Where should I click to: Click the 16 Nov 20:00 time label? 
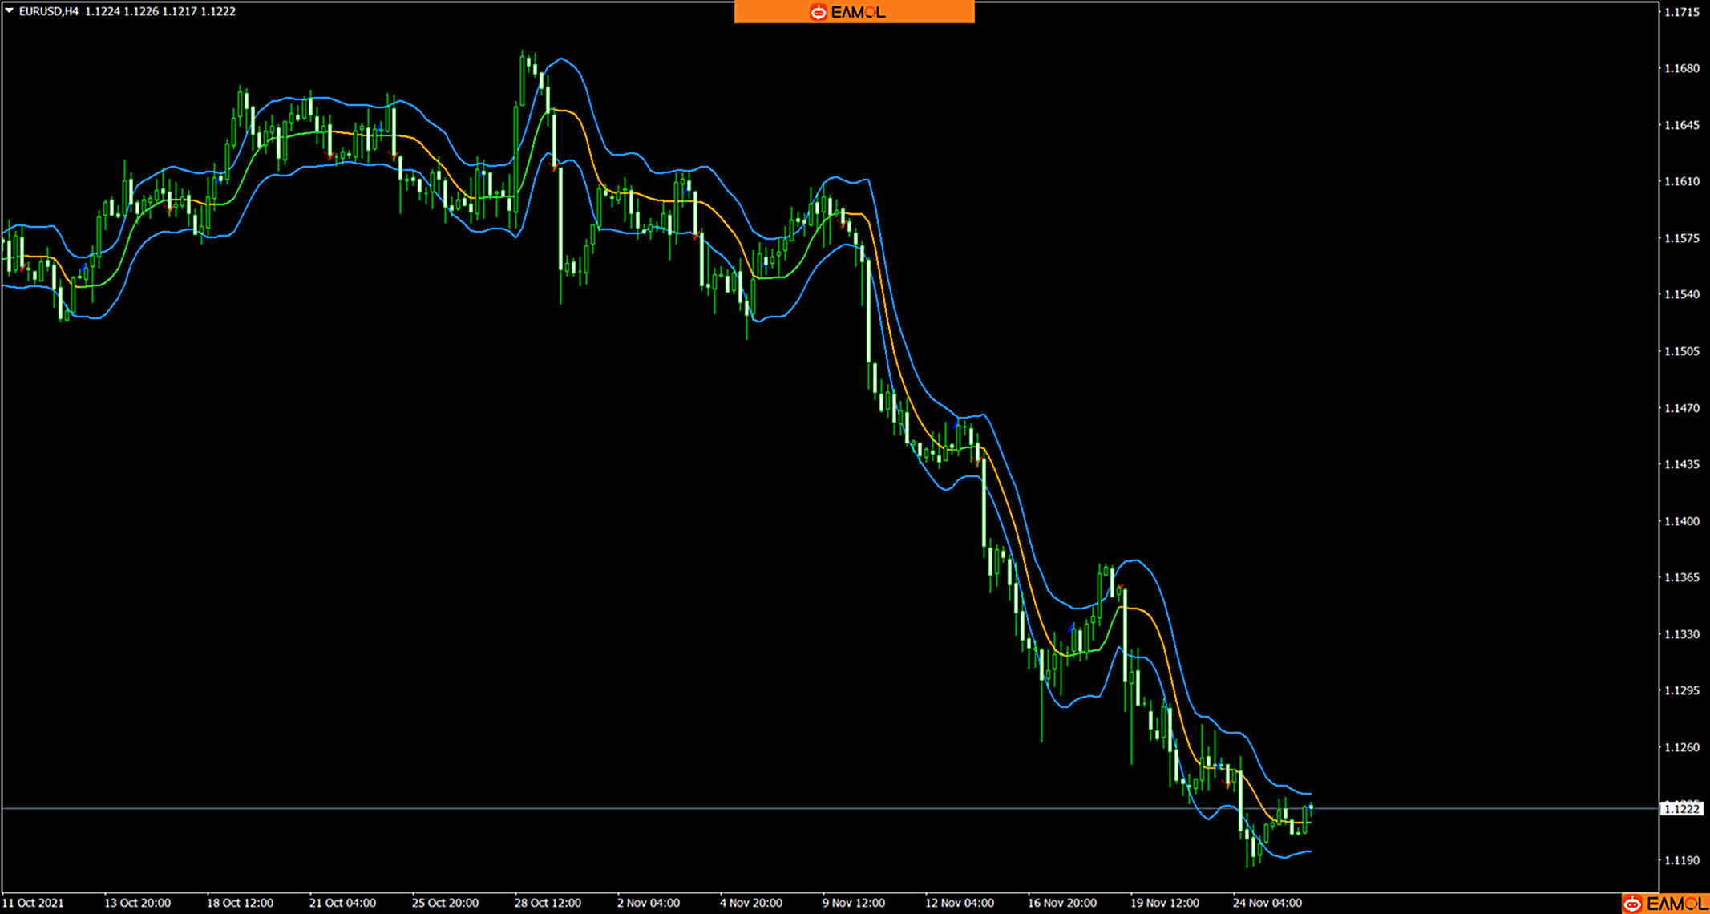[x=1061, y=903]
